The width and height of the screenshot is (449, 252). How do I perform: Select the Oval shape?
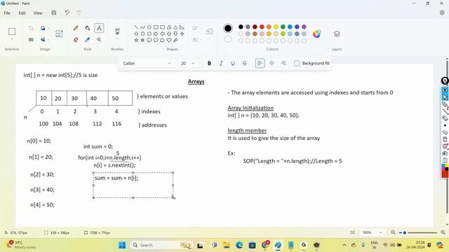point(149,27)
